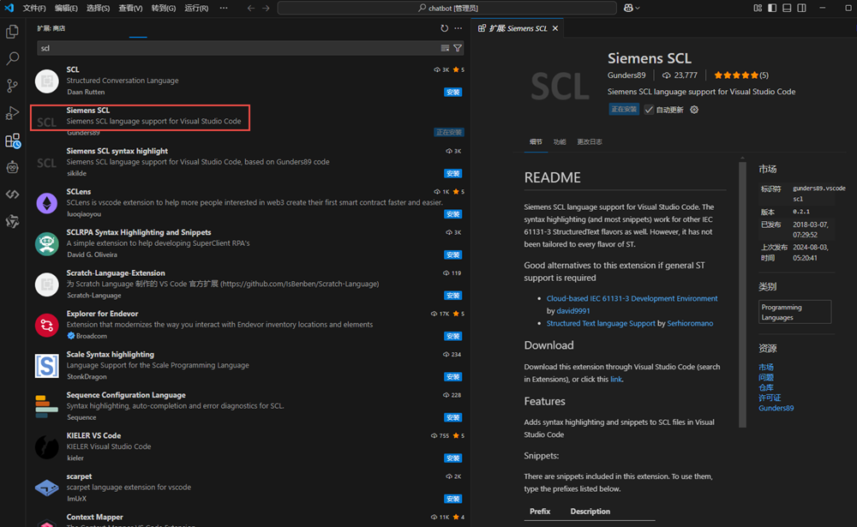Open the Run and Debug view
857x527 pixels.
[12, 113]
